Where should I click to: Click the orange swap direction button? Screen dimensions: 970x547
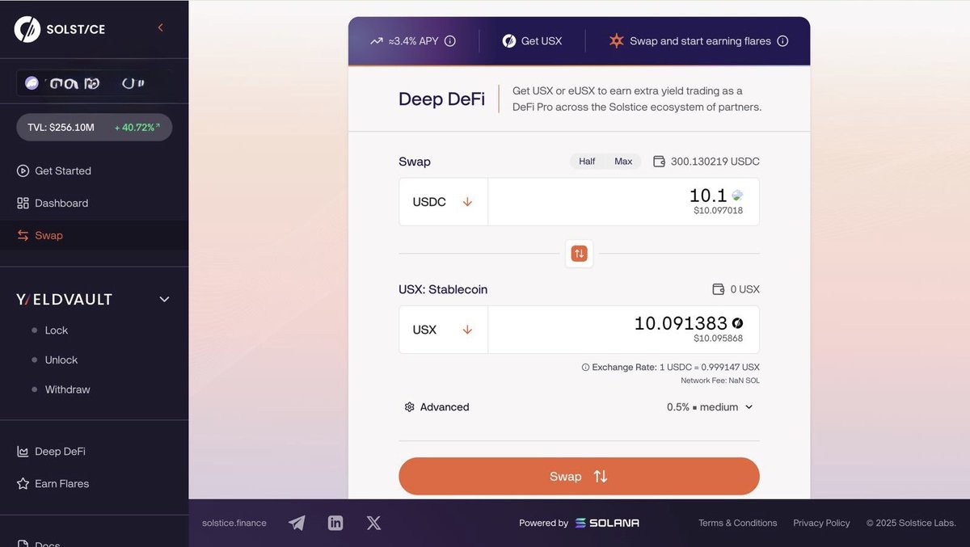pos(579,254)
